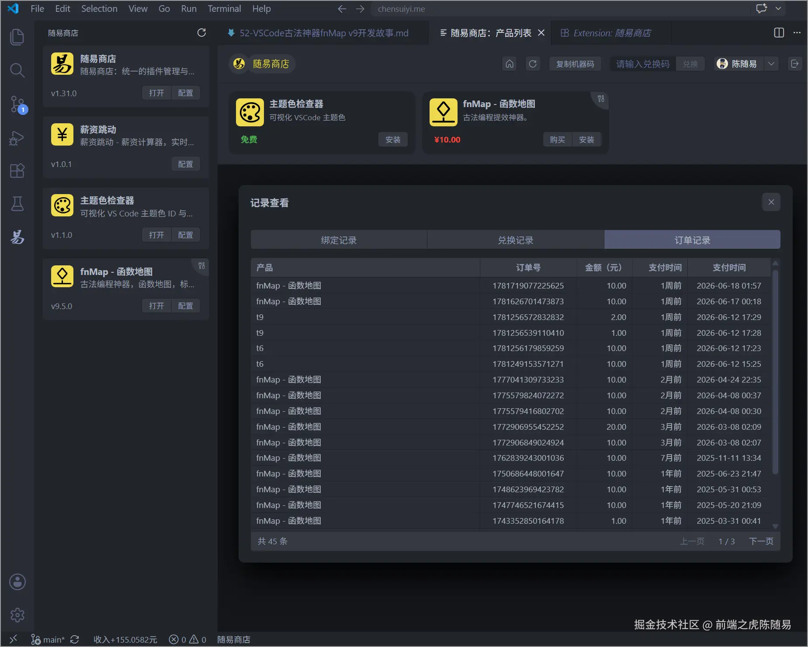Open the Manage gear icon
The width and height of the screenshot is (808, 647).
[17, 615]
